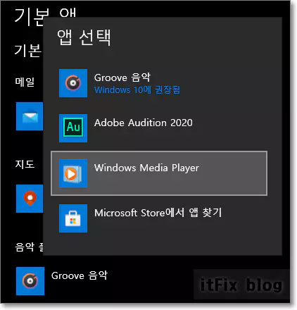Click the Groove music icon in app chooser
This screenshot has width=297, height=310.
(73, 83)
